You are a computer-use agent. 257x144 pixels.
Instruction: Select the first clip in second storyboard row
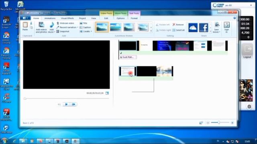pyautogui.click(x=128, y=71)
